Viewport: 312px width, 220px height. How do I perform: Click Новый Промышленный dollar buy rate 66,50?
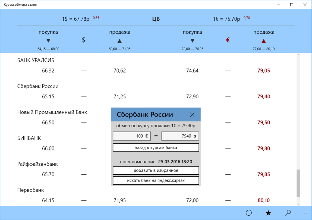pyautogui.click(x=48, y=122)
